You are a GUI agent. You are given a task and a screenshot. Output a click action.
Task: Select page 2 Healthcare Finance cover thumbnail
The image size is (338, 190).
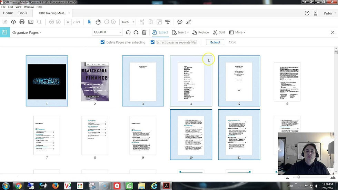coord(95,82)
